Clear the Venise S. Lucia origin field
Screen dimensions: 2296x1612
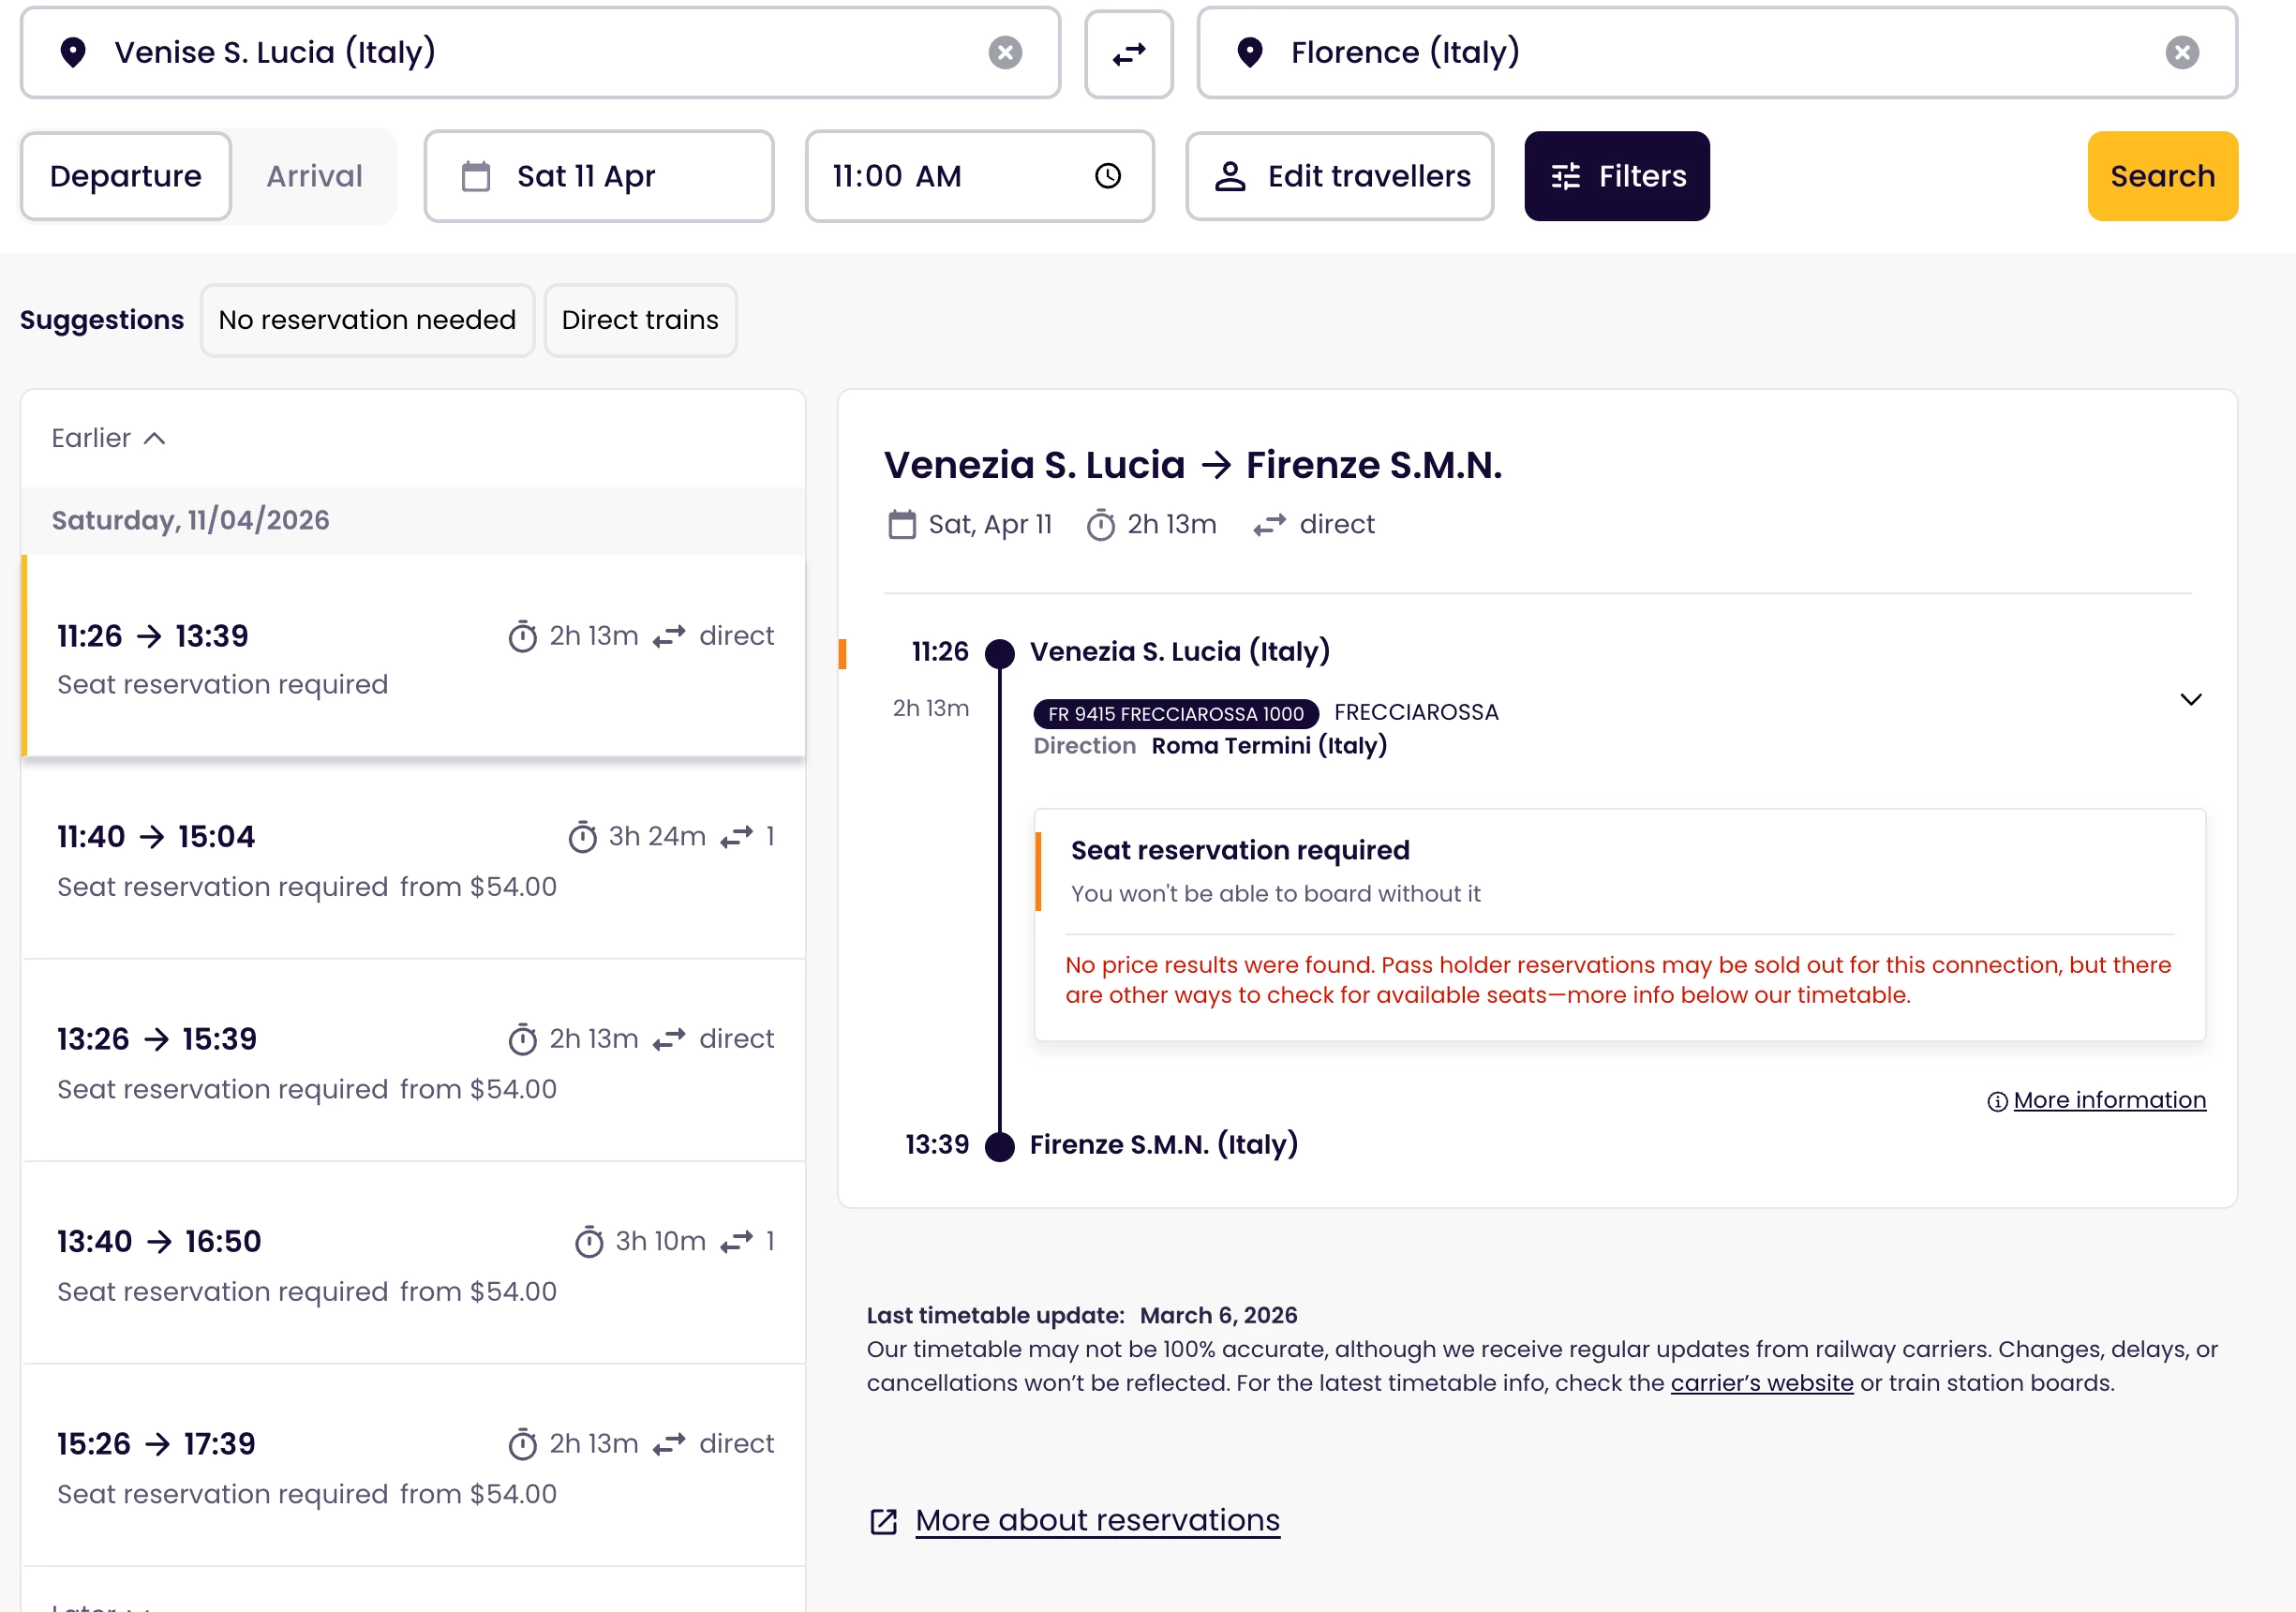coord(1004,53)
